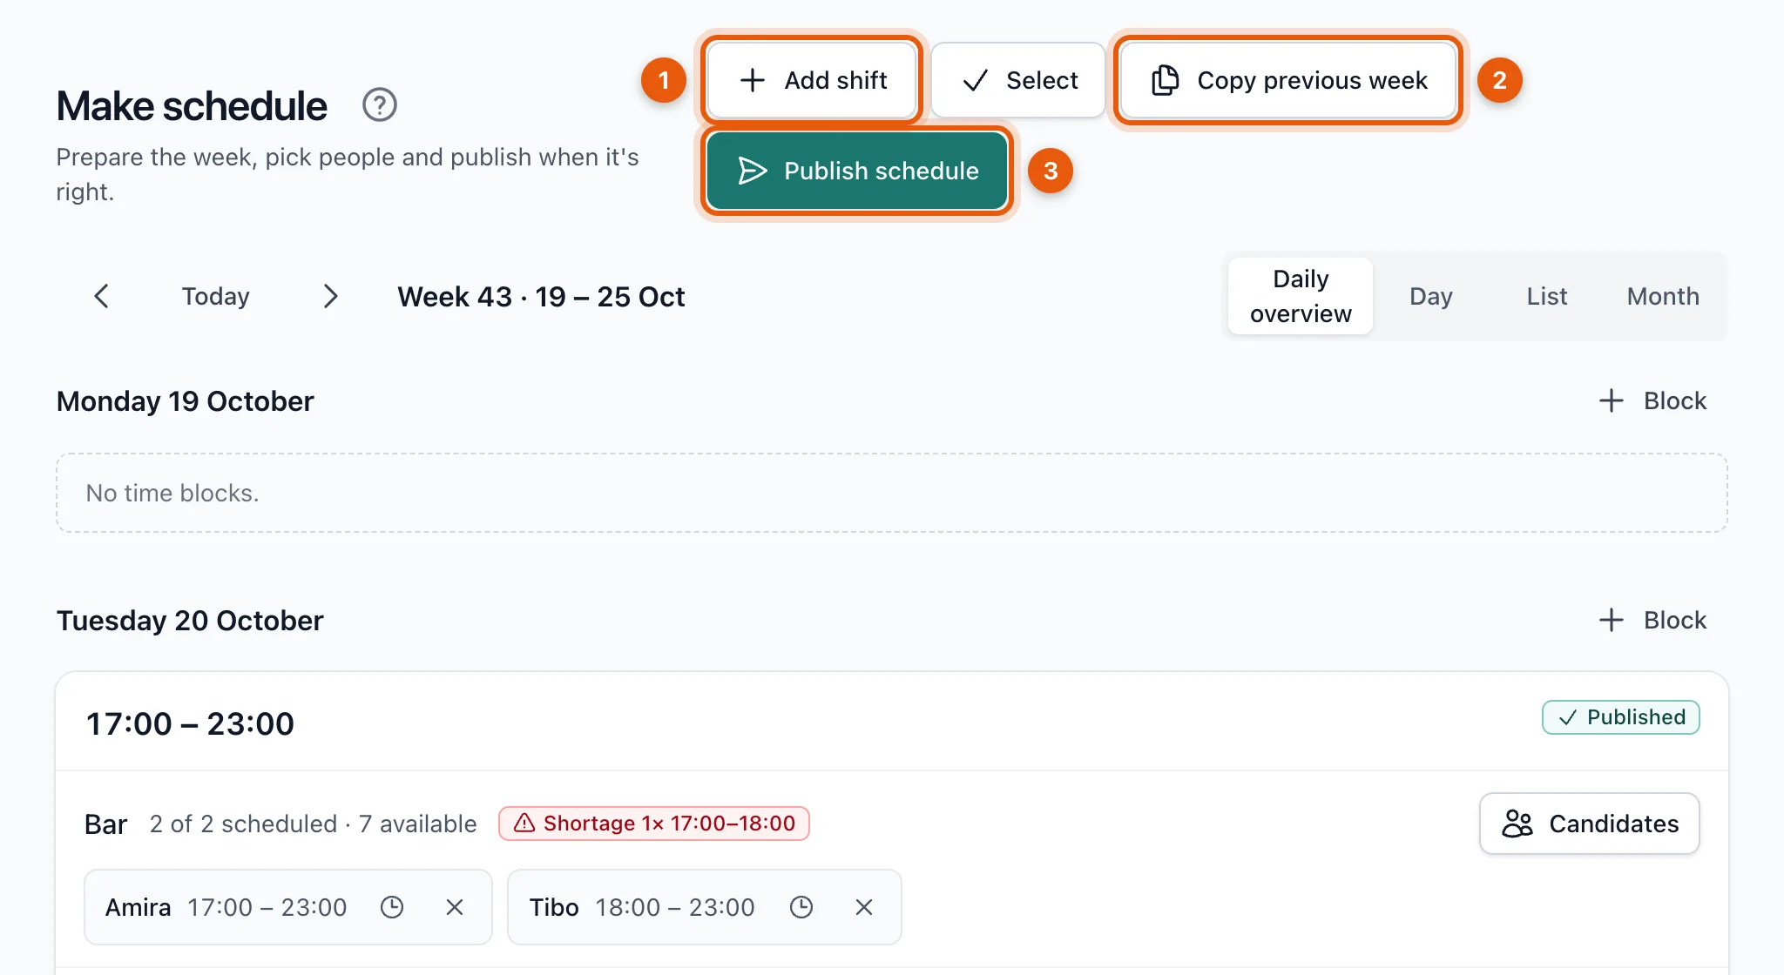
Task: Click the 17:00 – 23:00 time block heading
Action: tap(190, 723)
